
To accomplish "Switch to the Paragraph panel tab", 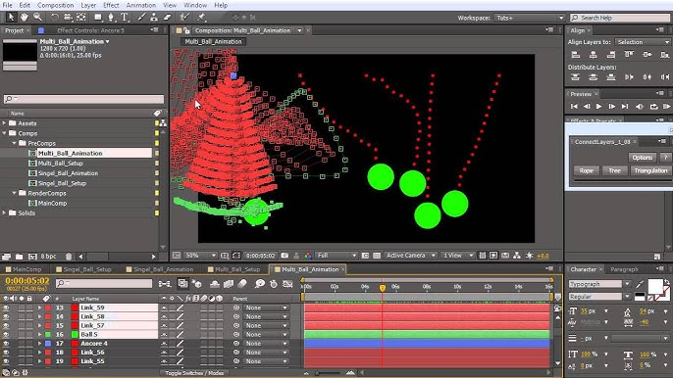I will click(x=624, y=269).
